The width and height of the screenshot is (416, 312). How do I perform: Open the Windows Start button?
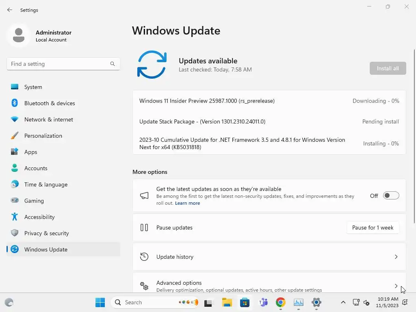tap(100, 302)
